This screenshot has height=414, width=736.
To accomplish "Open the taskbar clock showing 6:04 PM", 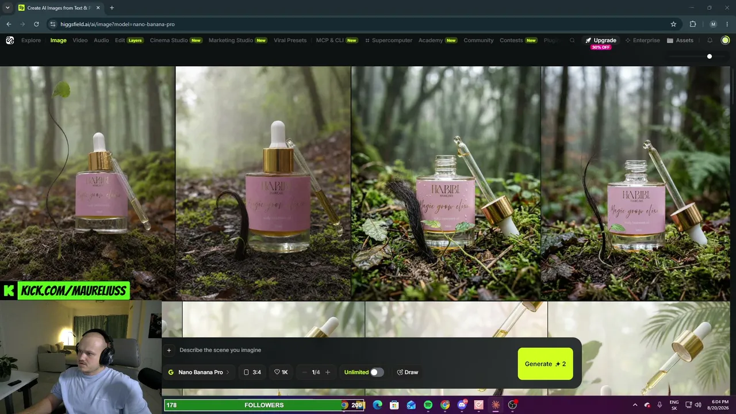I will [719, 405].
